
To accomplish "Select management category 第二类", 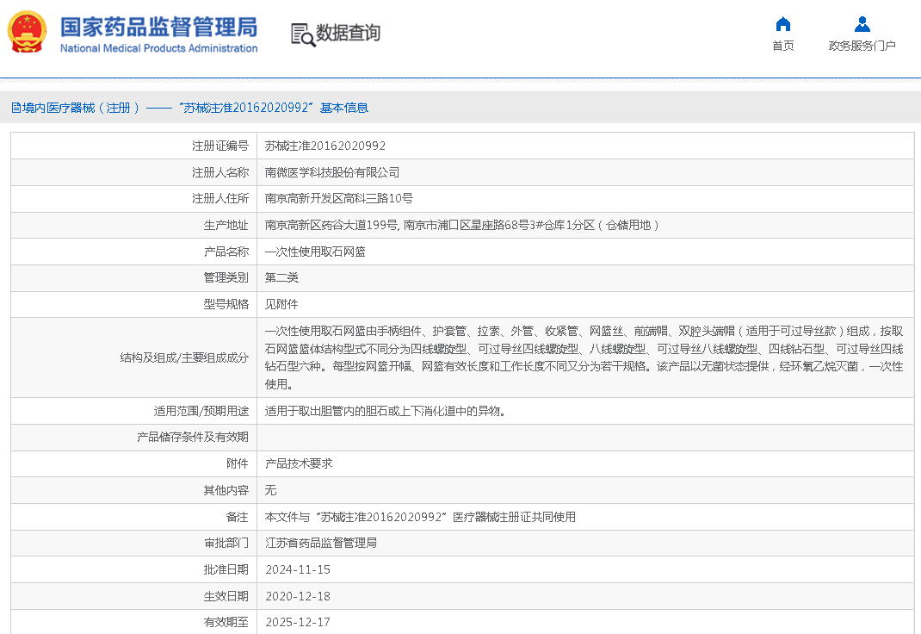I will (x=281, y=277).
